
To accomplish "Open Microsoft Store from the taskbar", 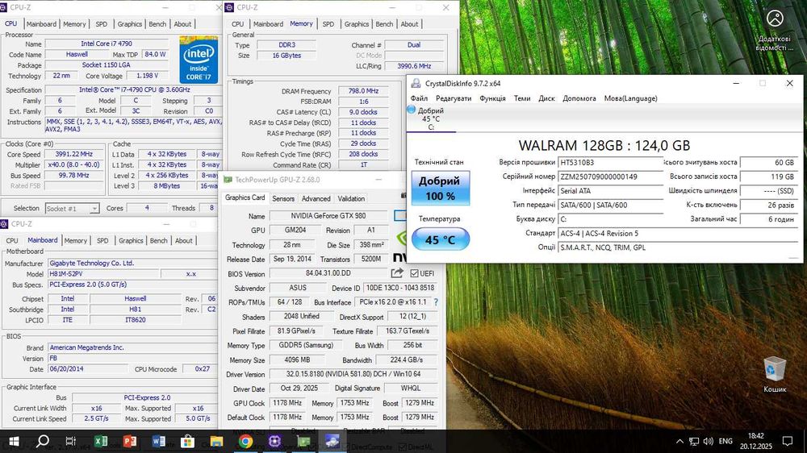I will (x=187, y=441).
